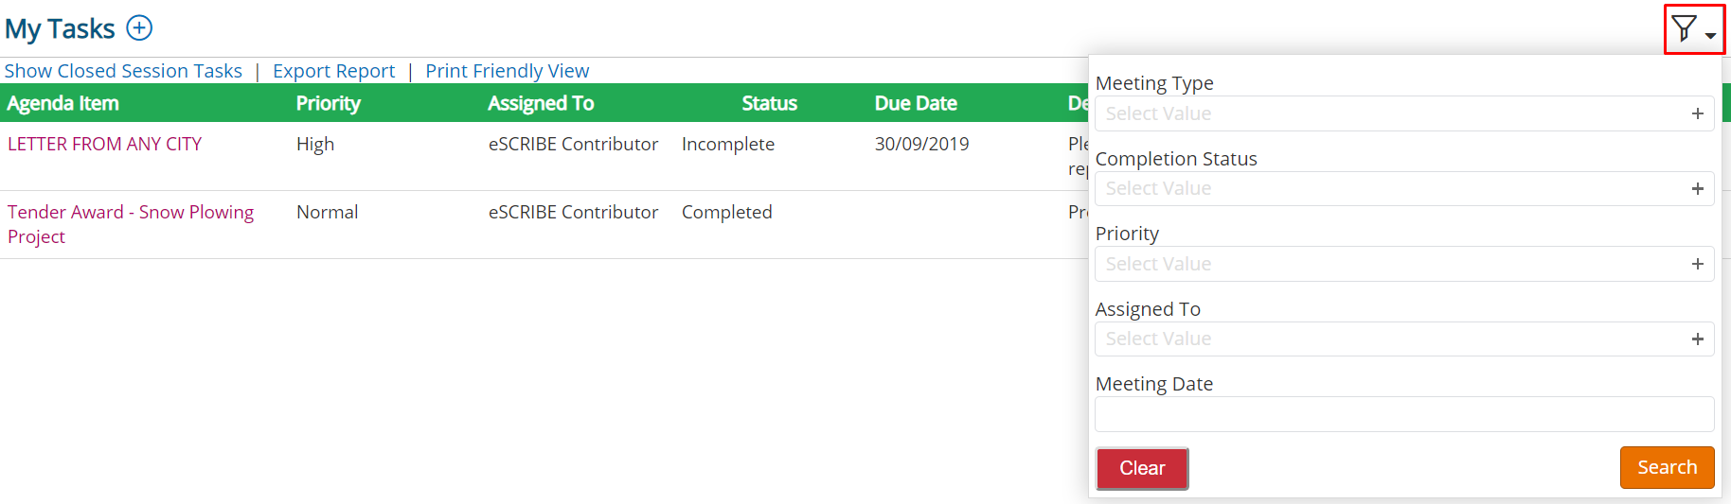Click plus icon in Priority filter field

1697,264
